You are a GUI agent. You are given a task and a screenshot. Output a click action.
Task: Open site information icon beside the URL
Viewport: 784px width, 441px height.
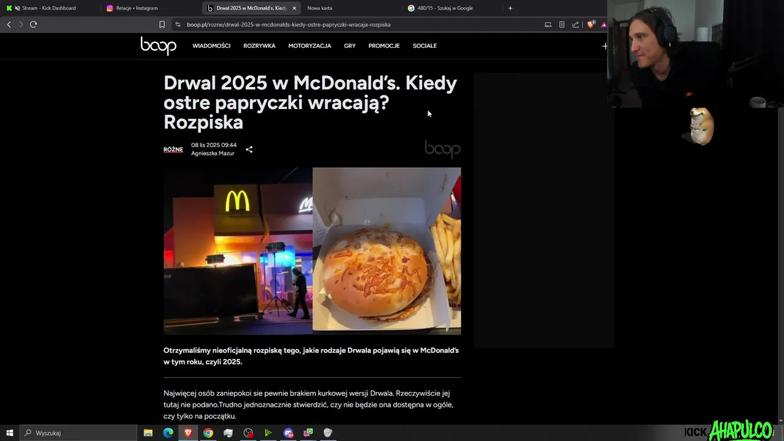tap(178, 24)
